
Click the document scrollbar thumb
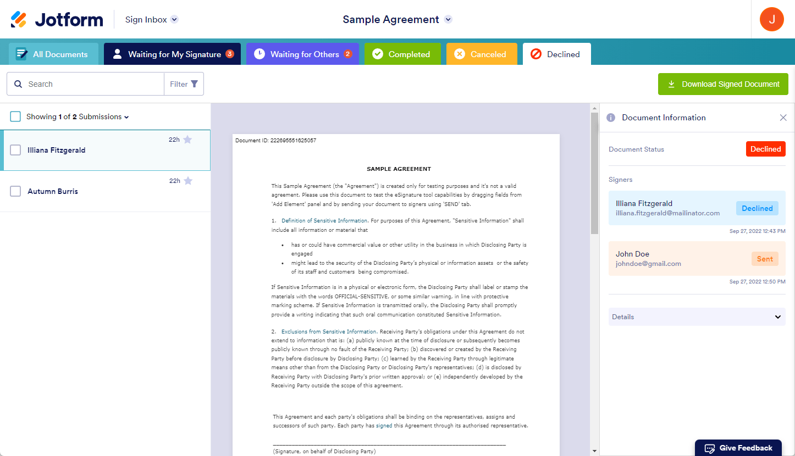tap(594, 173)
